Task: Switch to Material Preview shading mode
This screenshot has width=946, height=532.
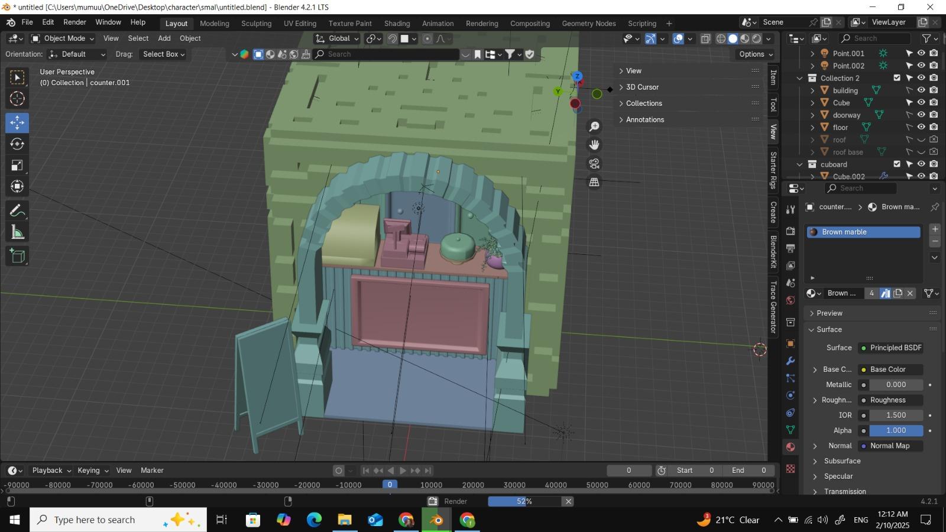Action: click(745, 38)
